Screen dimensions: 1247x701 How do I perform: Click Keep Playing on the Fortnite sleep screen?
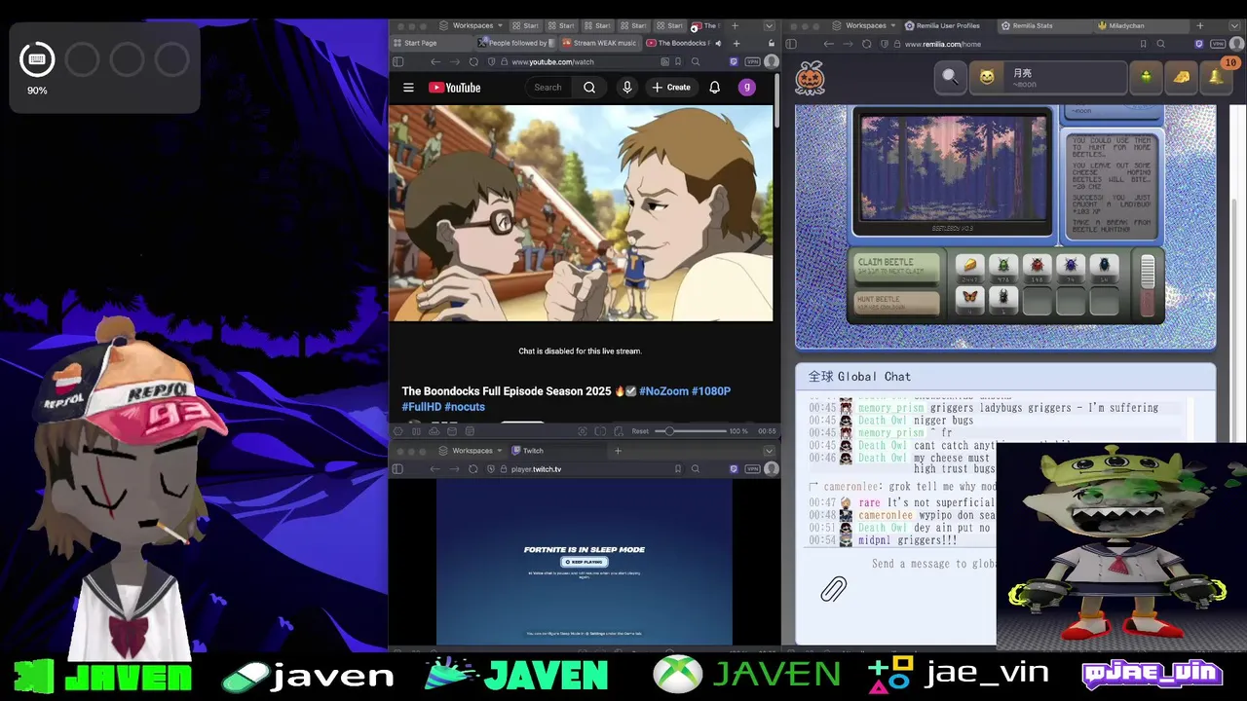point(584,562)
